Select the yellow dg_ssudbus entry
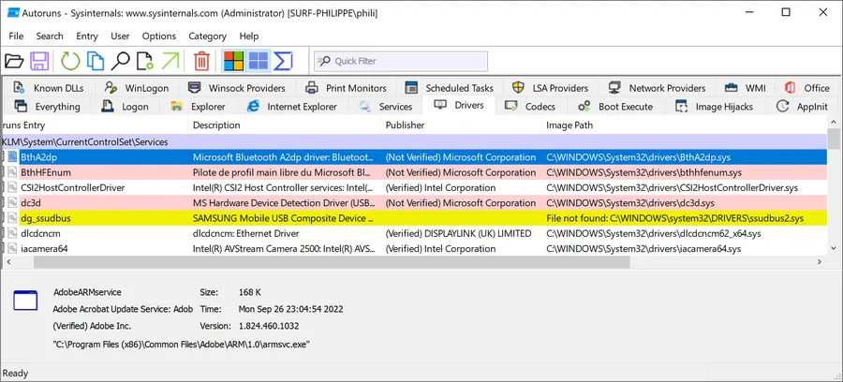 [x=414, y=218]
